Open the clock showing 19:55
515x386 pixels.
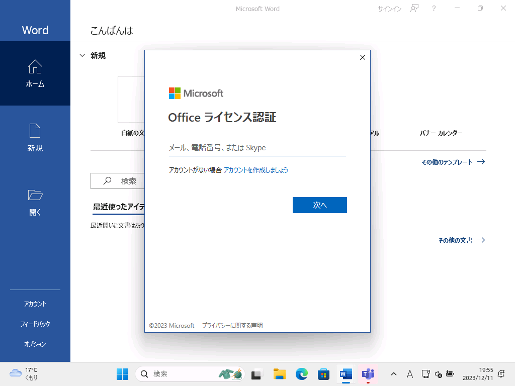(478, 374)
